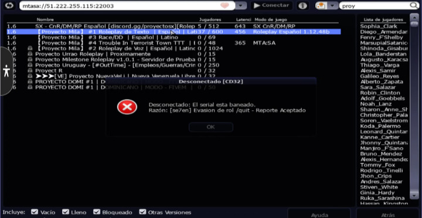422x218 pixels.
Task: Toggle the Vacío checkbox
Action: pos(35,212)
